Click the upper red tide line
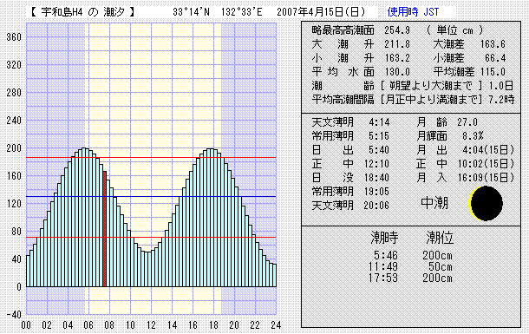Viewport: 529px width, 334px height. [151, 158]
